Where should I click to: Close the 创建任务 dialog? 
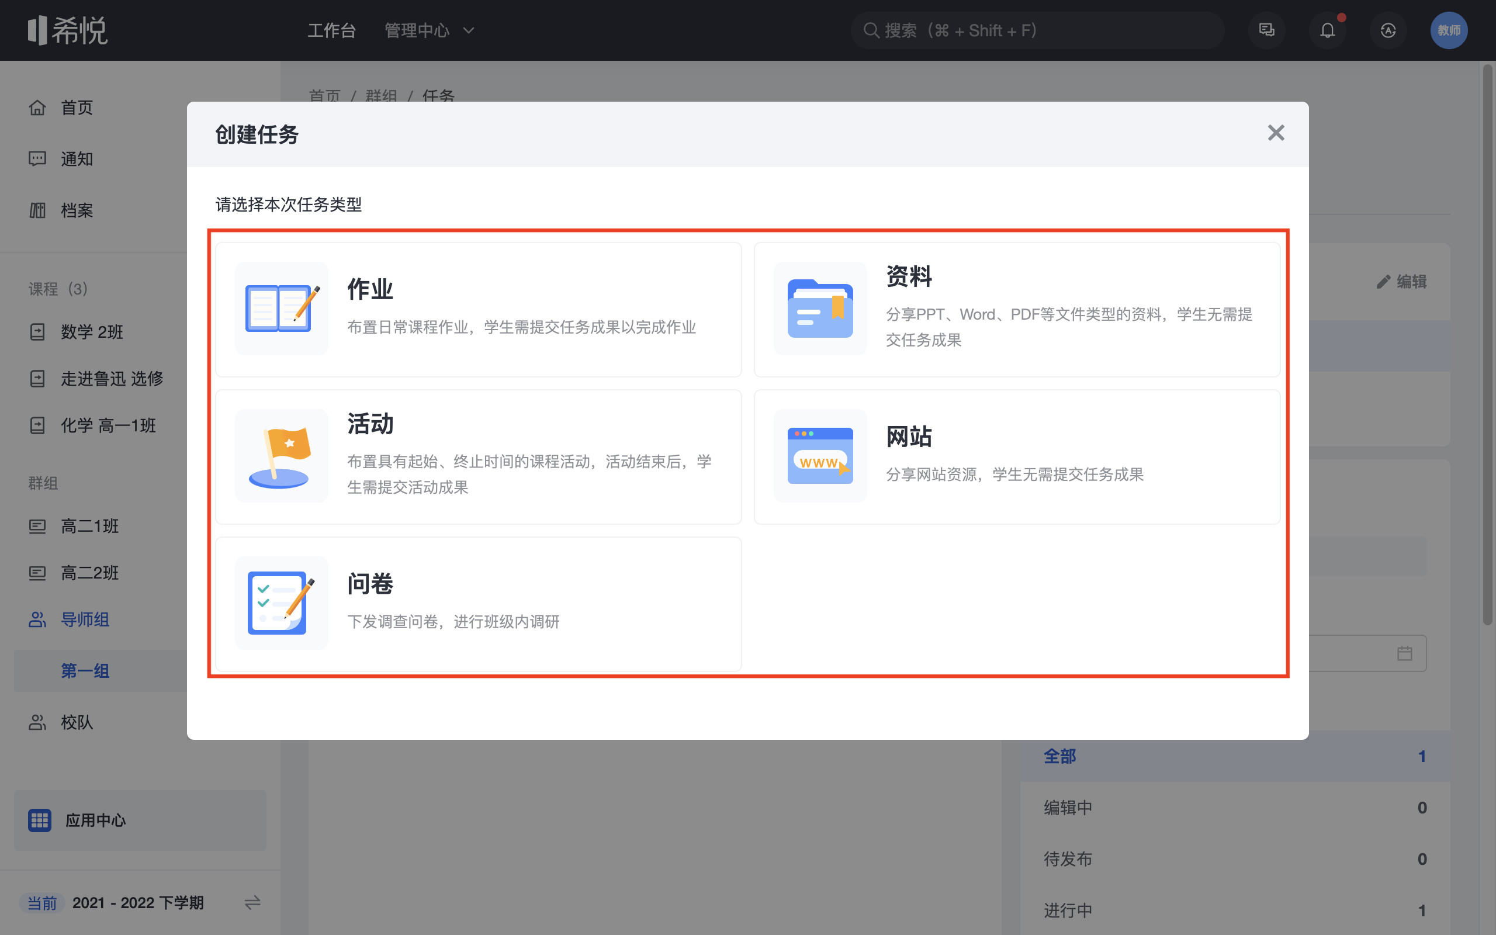[x=1276, y=133]
